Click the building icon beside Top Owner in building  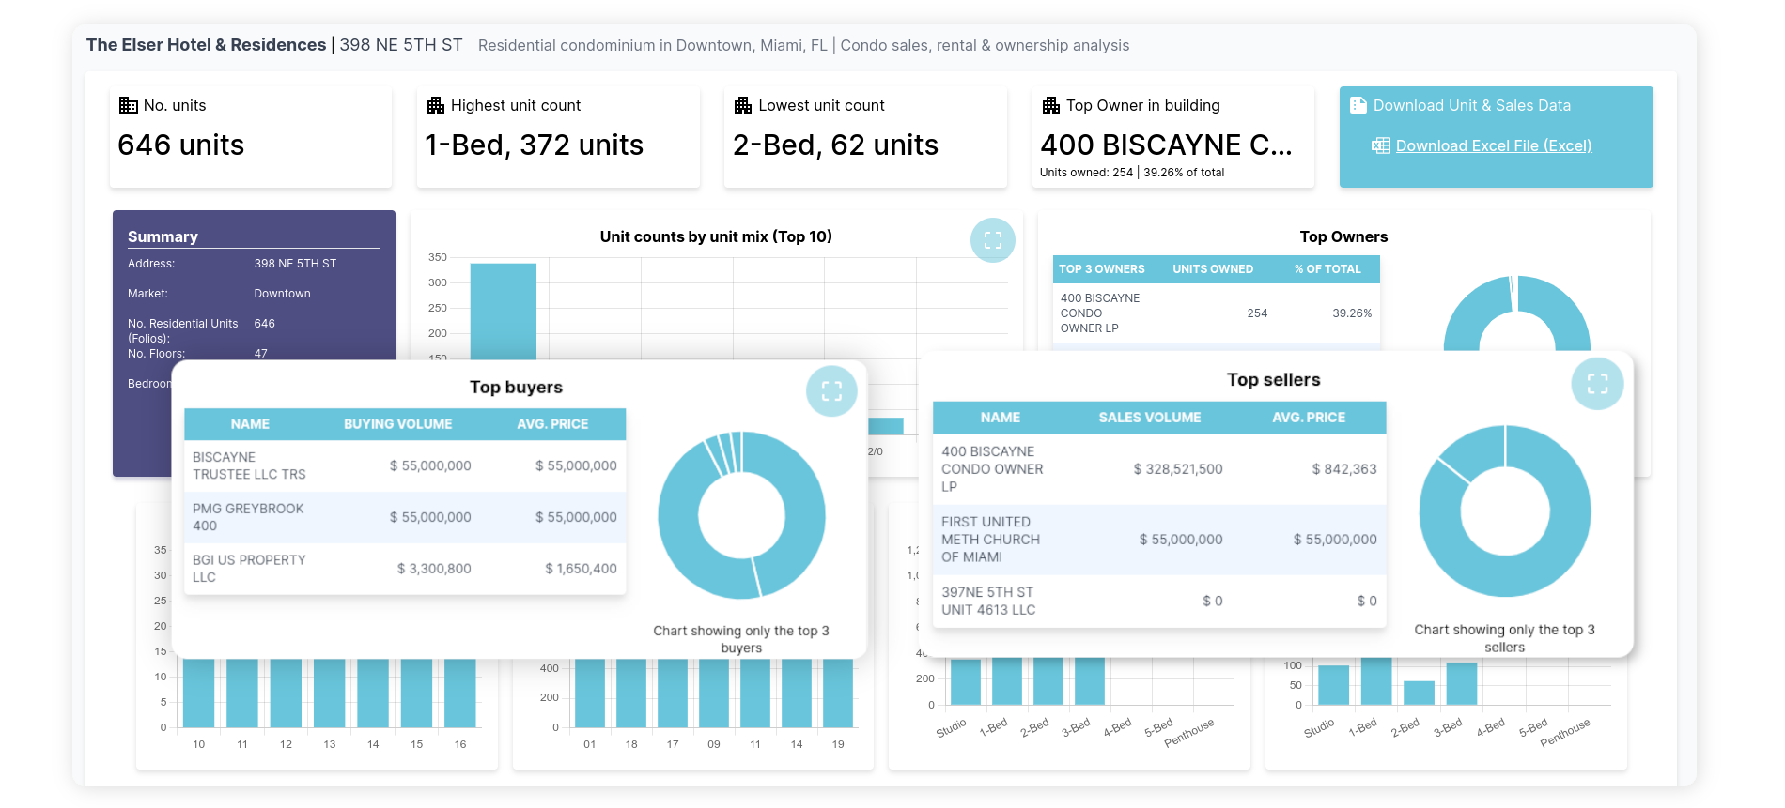[1051, 105]
